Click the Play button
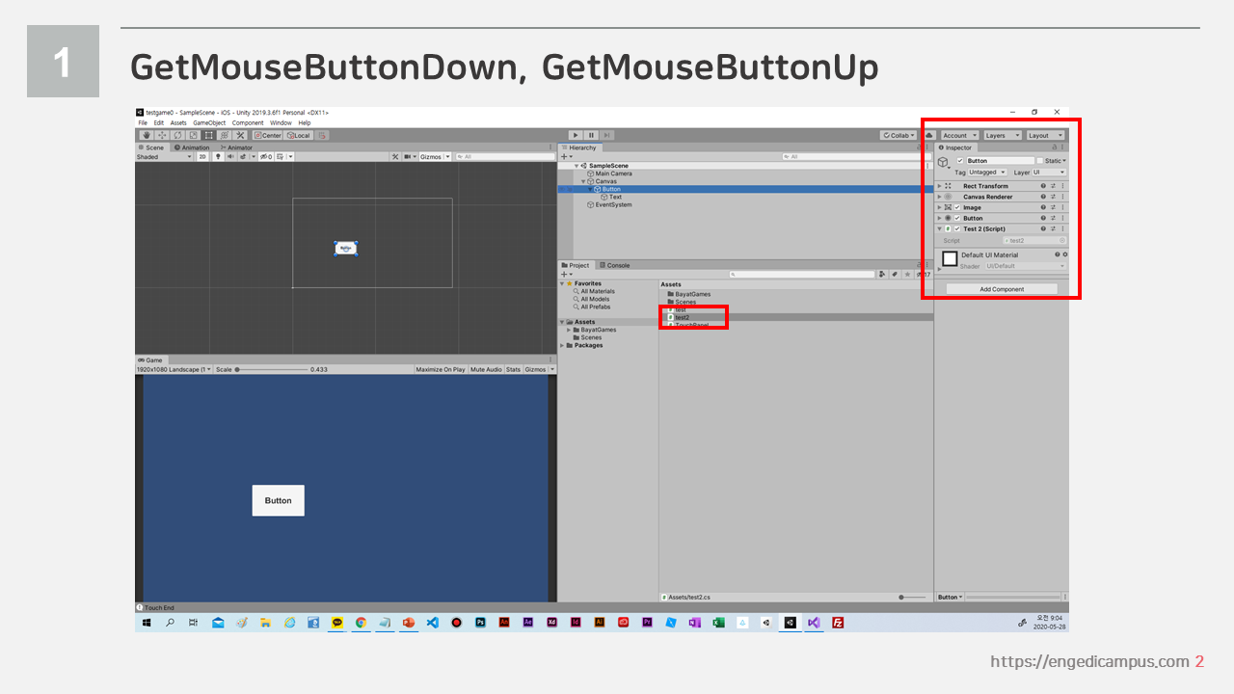This screenshot has height=694, width=1234. [575, 135]
